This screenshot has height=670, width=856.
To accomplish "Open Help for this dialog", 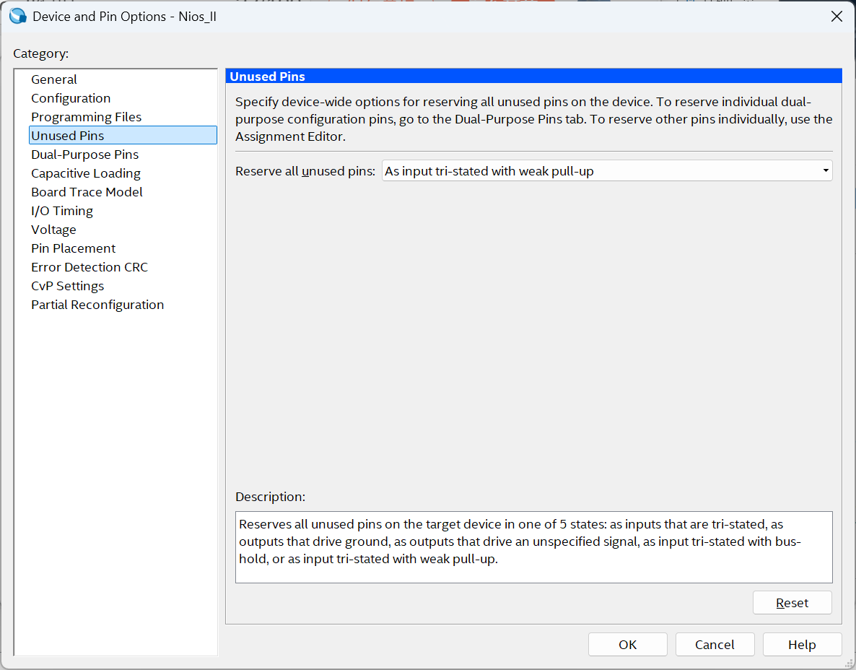I will tap(802, 645).
